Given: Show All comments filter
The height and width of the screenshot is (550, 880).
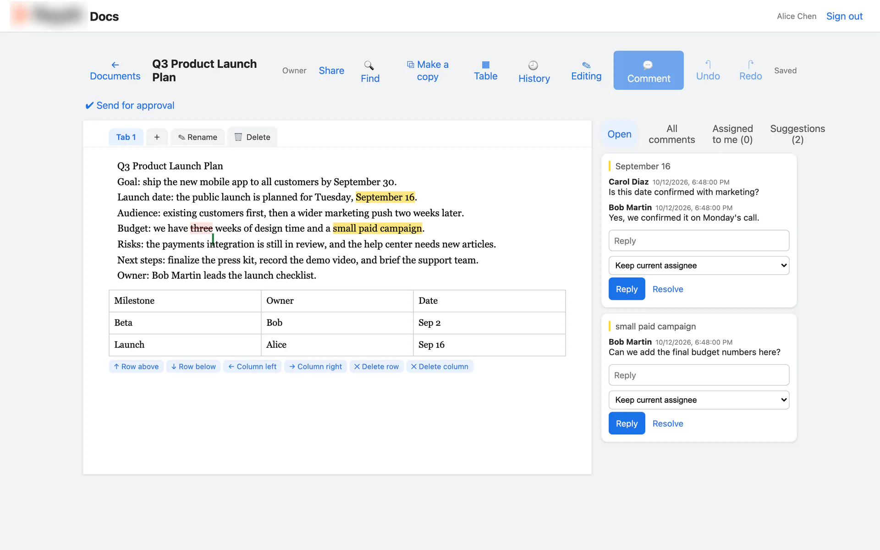Looking at the screenshot, I should click(x=671, y=134).
